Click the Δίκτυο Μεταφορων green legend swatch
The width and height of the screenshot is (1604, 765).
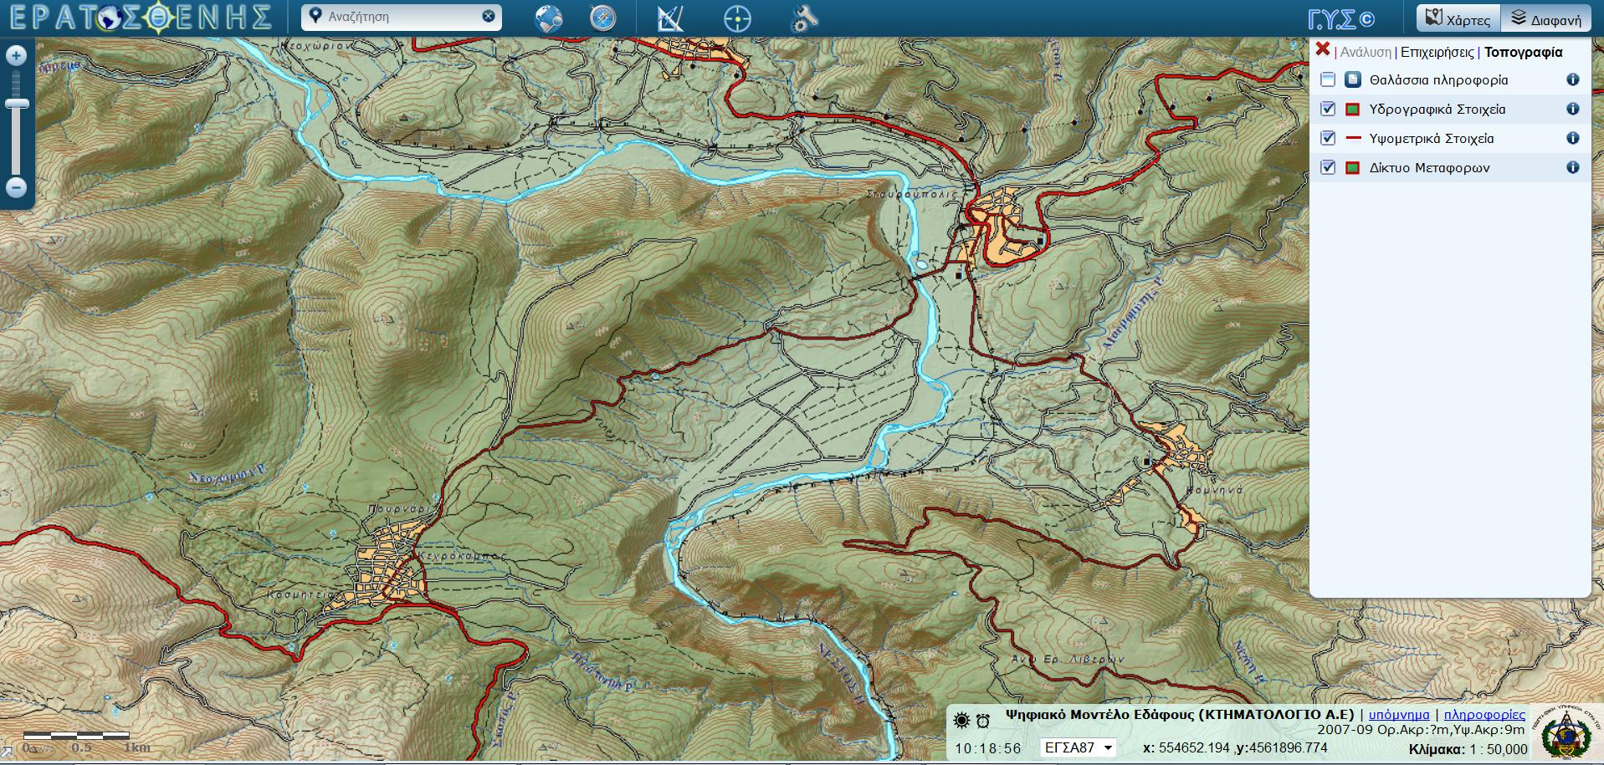click(x=1352, y=168)
